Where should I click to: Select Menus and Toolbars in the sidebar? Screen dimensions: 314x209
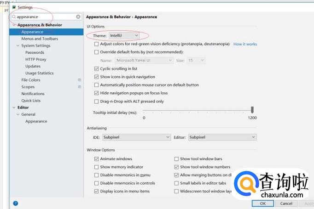(40, 39)
